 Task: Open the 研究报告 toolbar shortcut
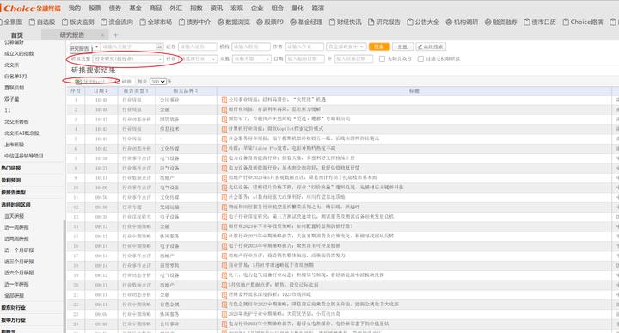coord(384,22)
